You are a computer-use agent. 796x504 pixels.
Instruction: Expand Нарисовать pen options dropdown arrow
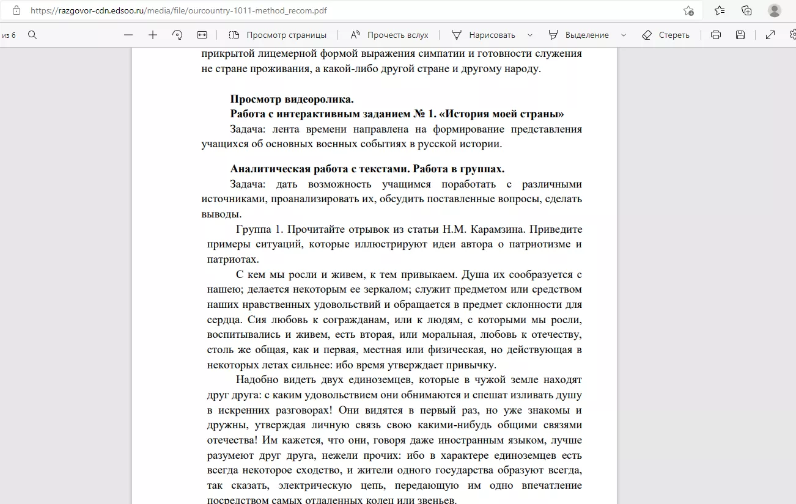coord(530,35)
